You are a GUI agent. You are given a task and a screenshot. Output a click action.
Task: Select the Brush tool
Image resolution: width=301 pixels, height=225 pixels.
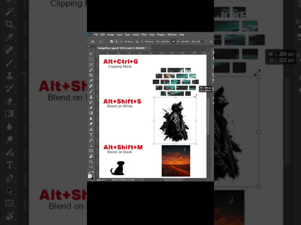[x=91, y=91]
